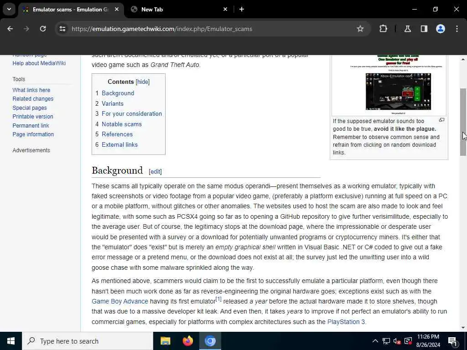
Task: Hide the Contents table
Action: (143, 82)
